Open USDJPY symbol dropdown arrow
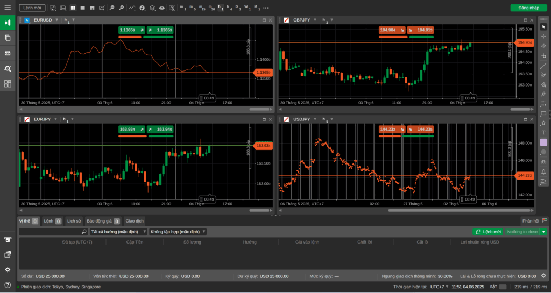Screen dimensions: 551x293 [315, 119]
